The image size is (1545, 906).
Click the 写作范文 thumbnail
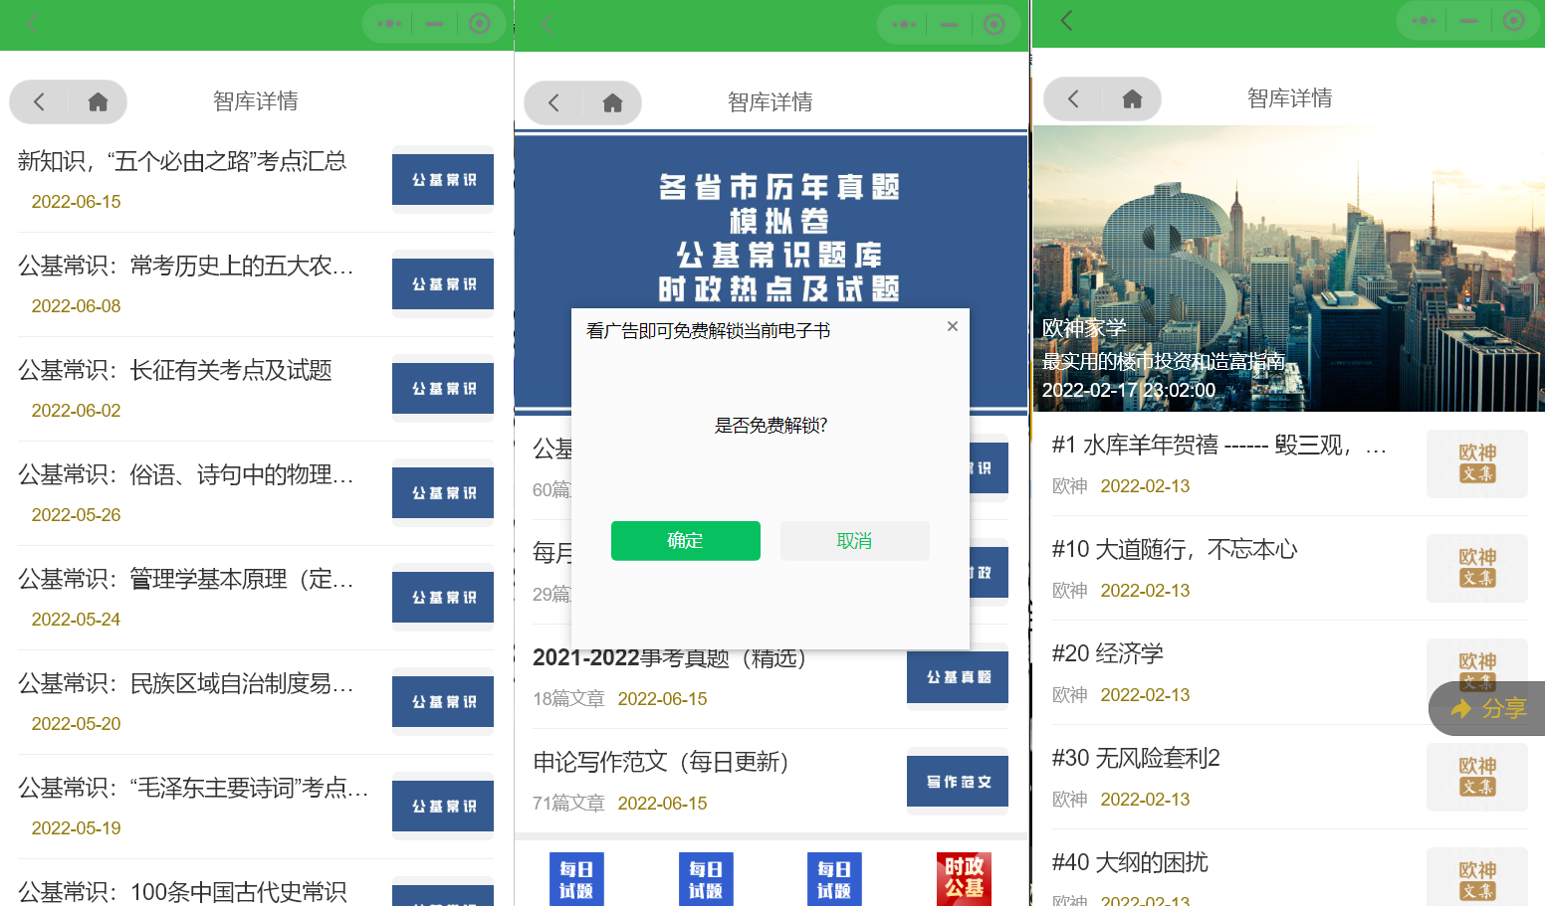tap(958, 782)
